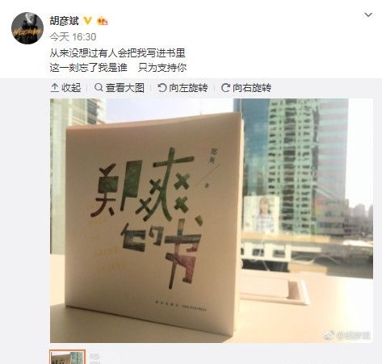
Task: Click the post text 从来没想过有人会把我写进书里
Action: (117, 53)
